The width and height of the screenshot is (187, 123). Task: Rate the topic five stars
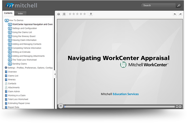tap(84, 14)
